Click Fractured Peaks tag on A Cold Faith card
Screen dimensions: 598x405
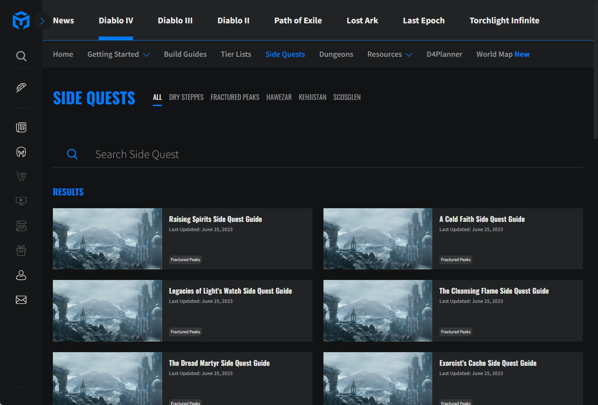(456, 260)
